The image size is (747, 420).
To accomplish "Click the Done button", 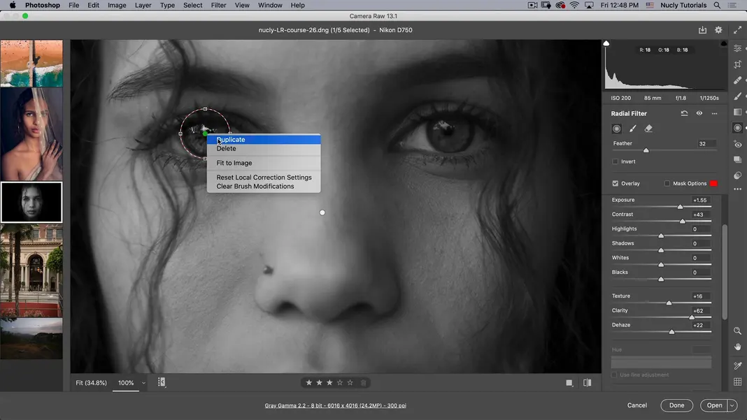I will (676, 405).
